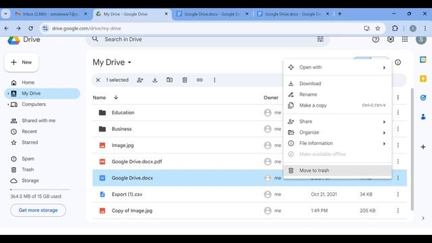Click the trash icon in selection toolbar
Image resolution: width=432 pixels, height=243 pixels.
pos(184,80)
